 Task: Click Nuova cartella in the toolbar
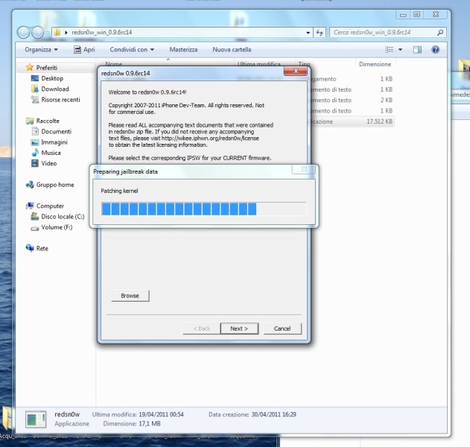point(232,49)
